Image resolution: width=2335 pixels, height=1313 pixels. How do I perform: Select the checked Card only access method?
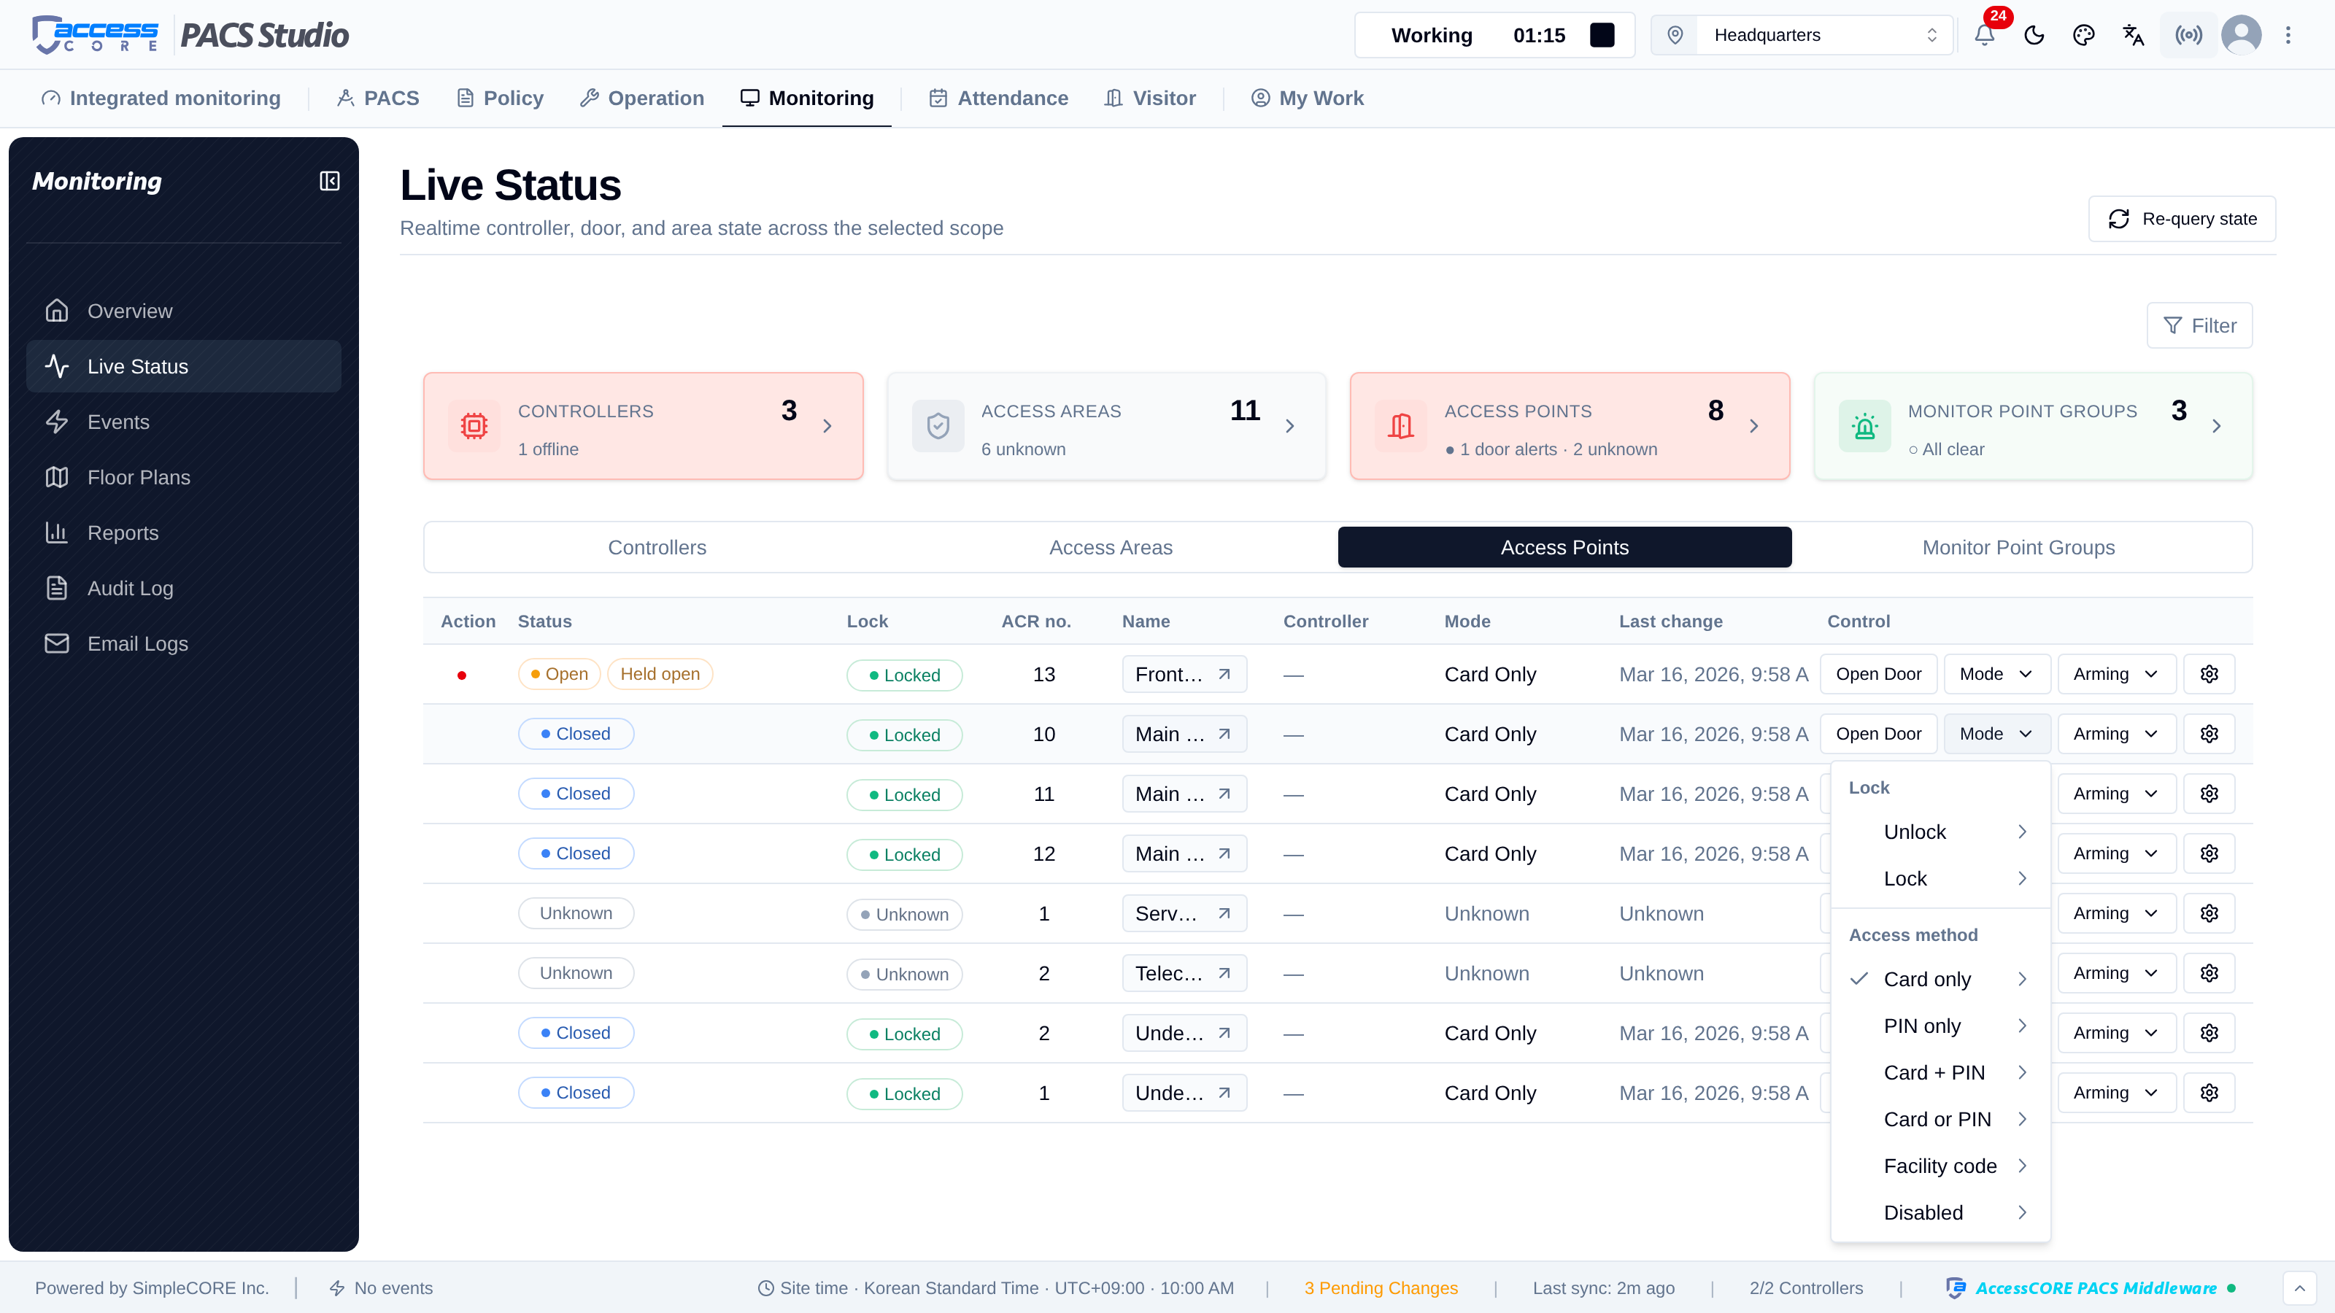click(x=1941, y=980)
